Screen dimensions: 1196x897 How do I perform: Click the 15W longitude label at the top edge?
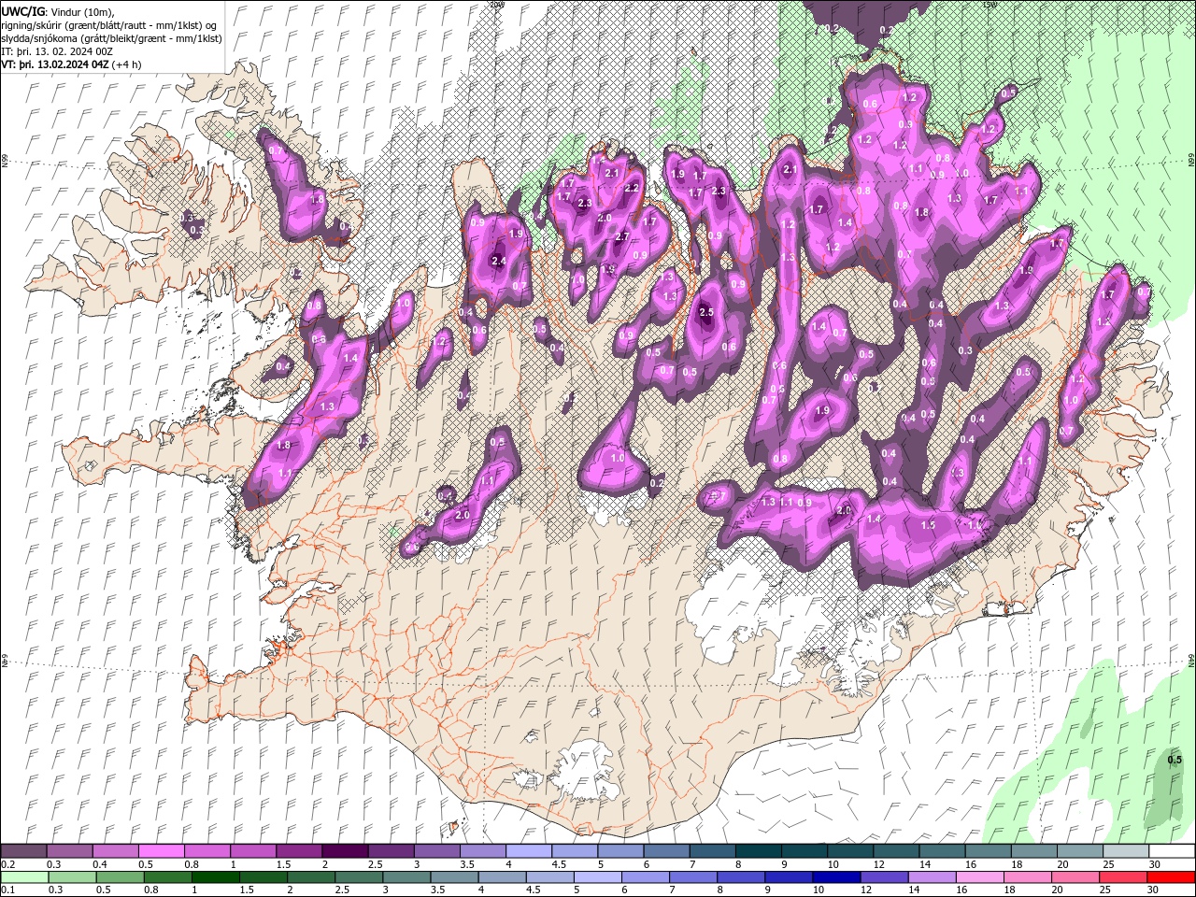[990, 5]
